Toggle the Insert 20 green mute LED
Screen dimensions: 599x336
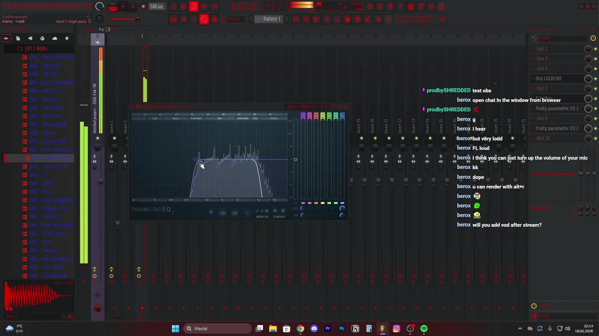[x=375, y=138]
